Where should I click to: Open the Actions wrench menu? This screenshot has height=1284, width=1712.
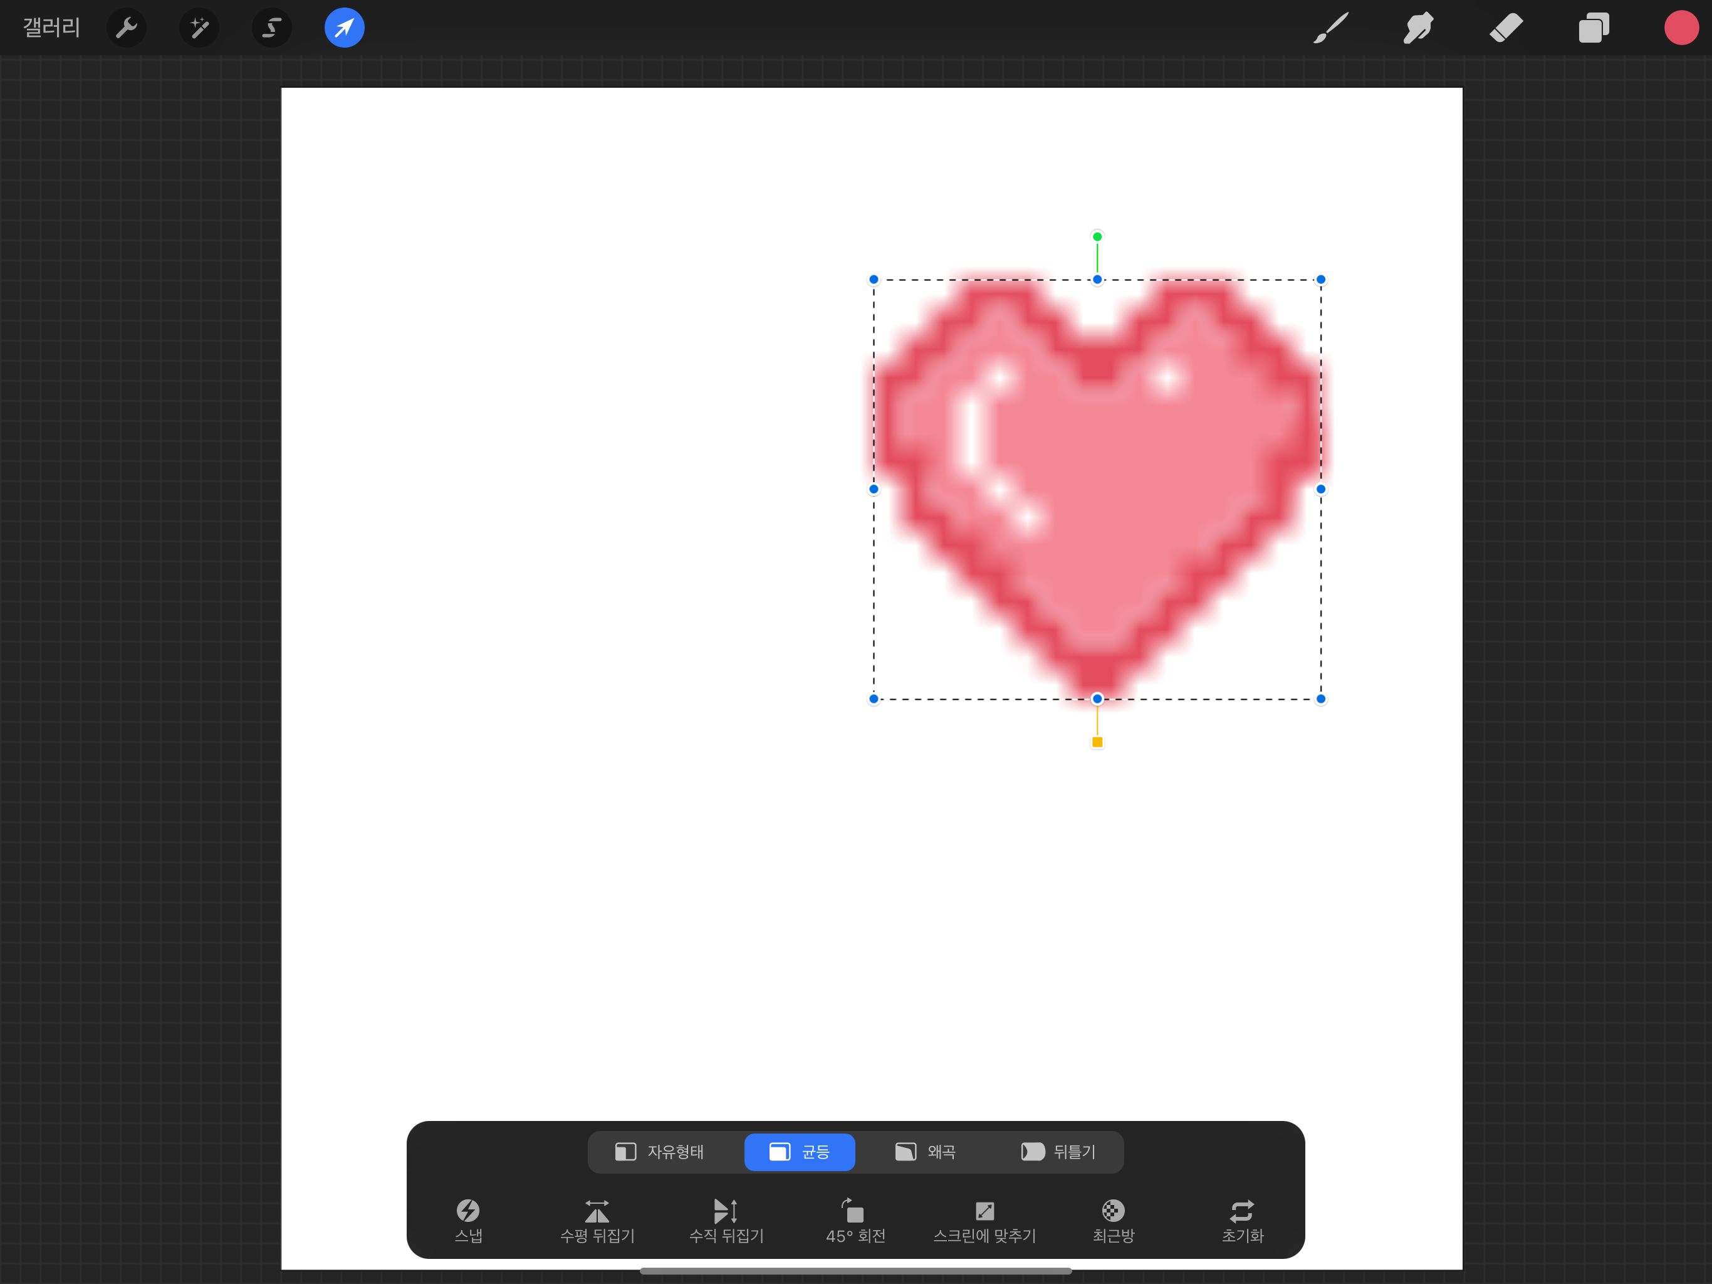click(x=126, y=29)
